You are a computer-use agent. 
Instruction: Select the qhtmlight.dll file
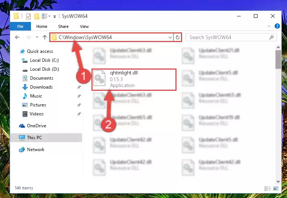[x=134, y=80]
